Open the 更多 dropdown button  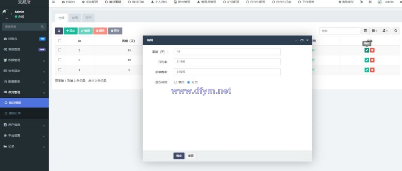[115, 31]
